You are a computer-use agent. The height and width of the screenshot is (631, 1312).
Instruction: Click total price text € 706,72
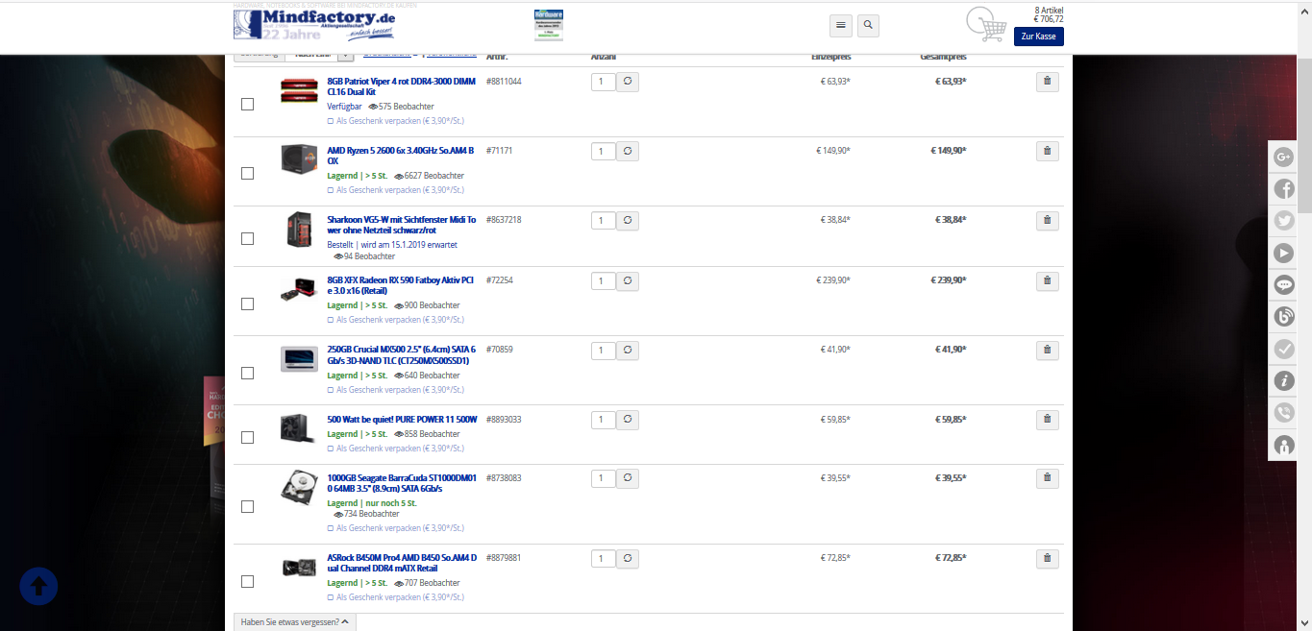(x=1048, y=18)
